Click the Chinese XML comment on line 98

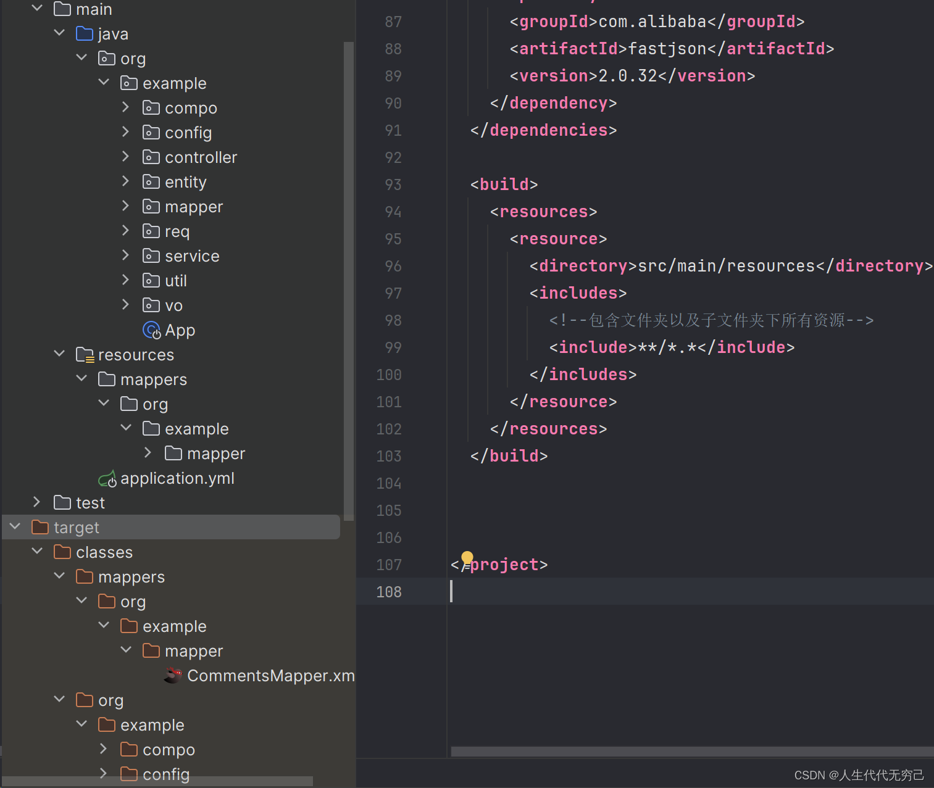pos(712,320)
